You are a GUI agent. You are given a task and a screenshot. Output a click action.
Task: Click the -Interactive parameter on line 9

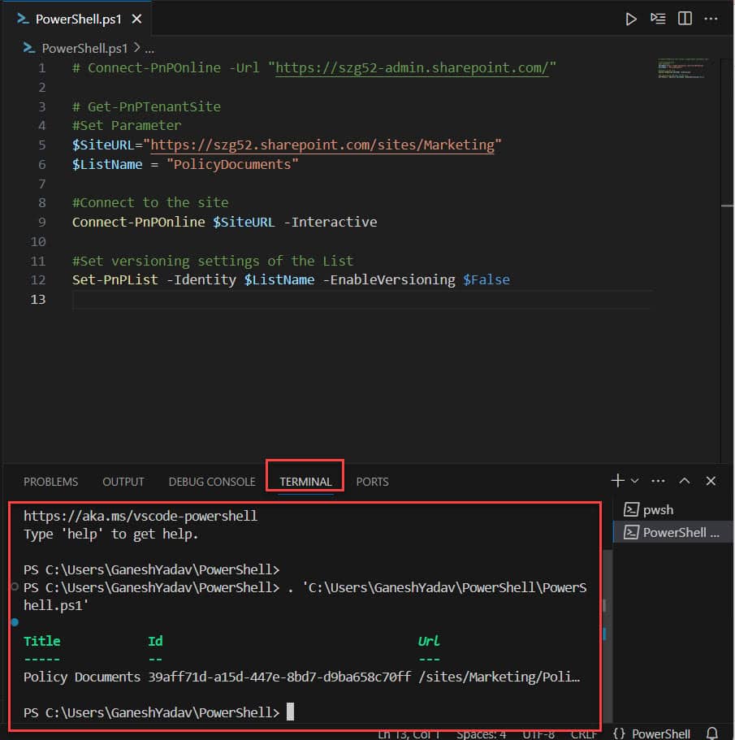pos(331,222)
